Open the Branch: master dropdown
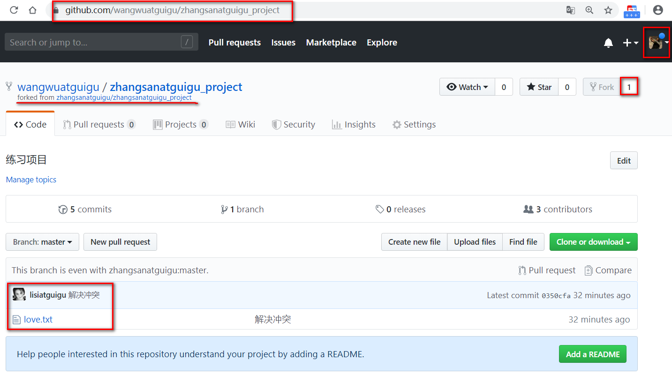 tap(43, 242)
